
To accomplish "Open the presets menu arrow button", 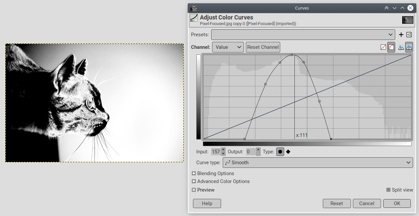I will click(x=409, y=35).
